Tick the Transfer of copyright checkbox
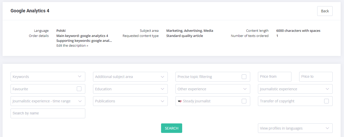 (x=326, y=101)
